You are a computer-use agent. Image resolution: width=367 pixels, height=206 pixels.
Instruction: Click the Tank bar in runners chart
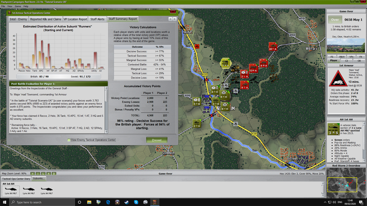[x=35, y=51]
